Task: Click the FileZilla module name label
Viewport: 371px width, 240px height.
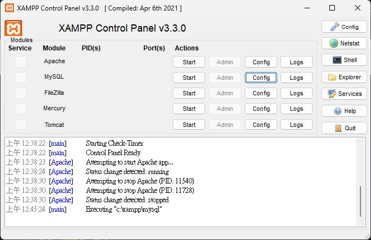Action: click(54, 93)
